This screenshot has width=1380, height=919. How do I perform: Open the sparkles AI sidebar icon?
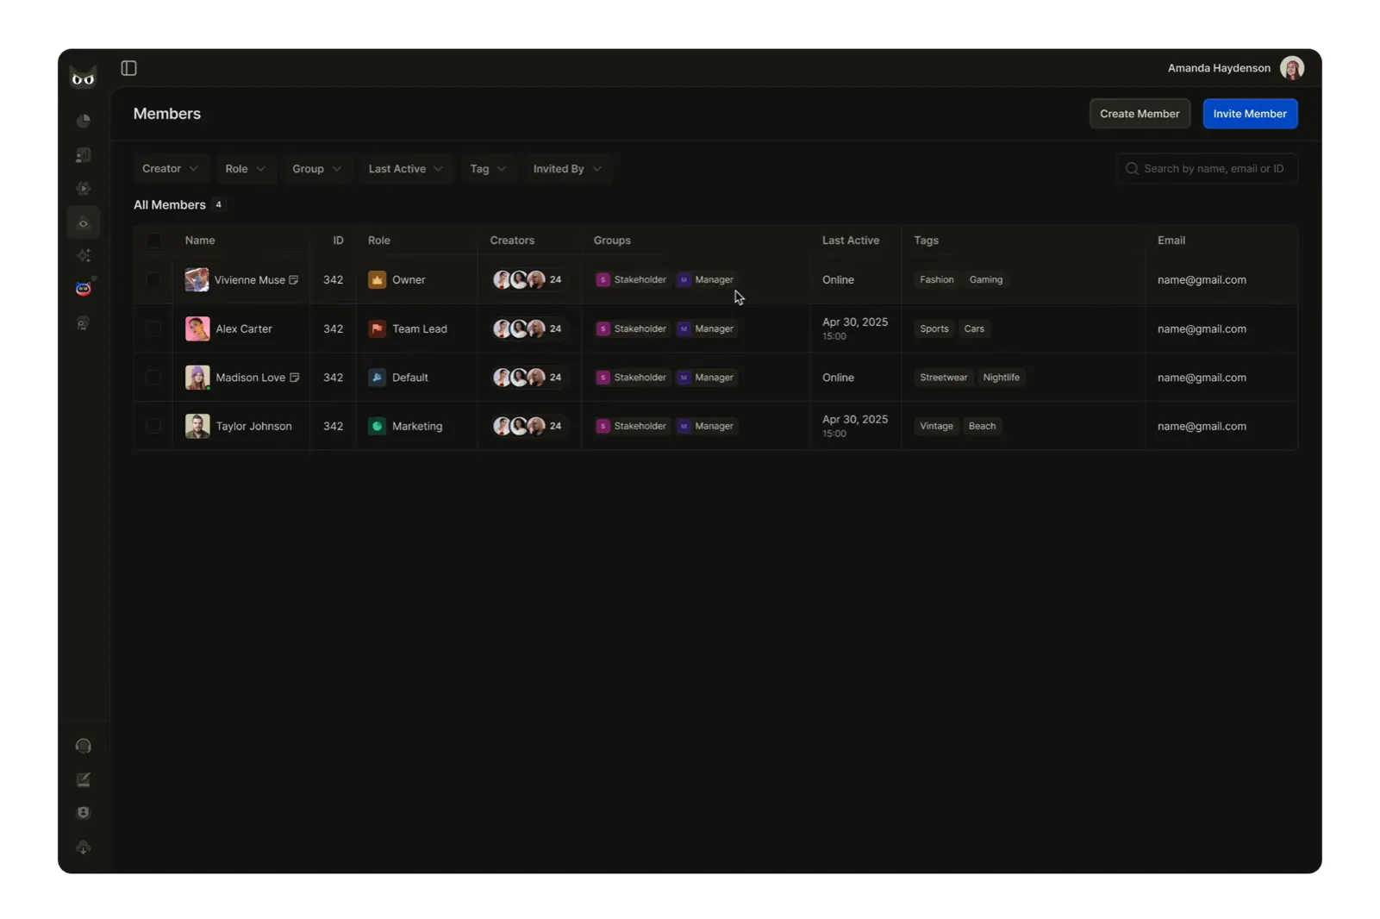click(x=84, y=255)
